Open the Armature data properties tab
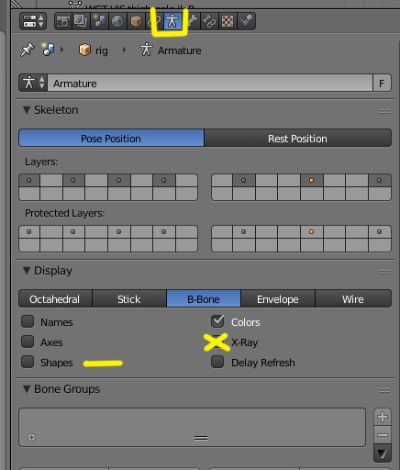This screenshot has height=470, width=400. [172, 21]
